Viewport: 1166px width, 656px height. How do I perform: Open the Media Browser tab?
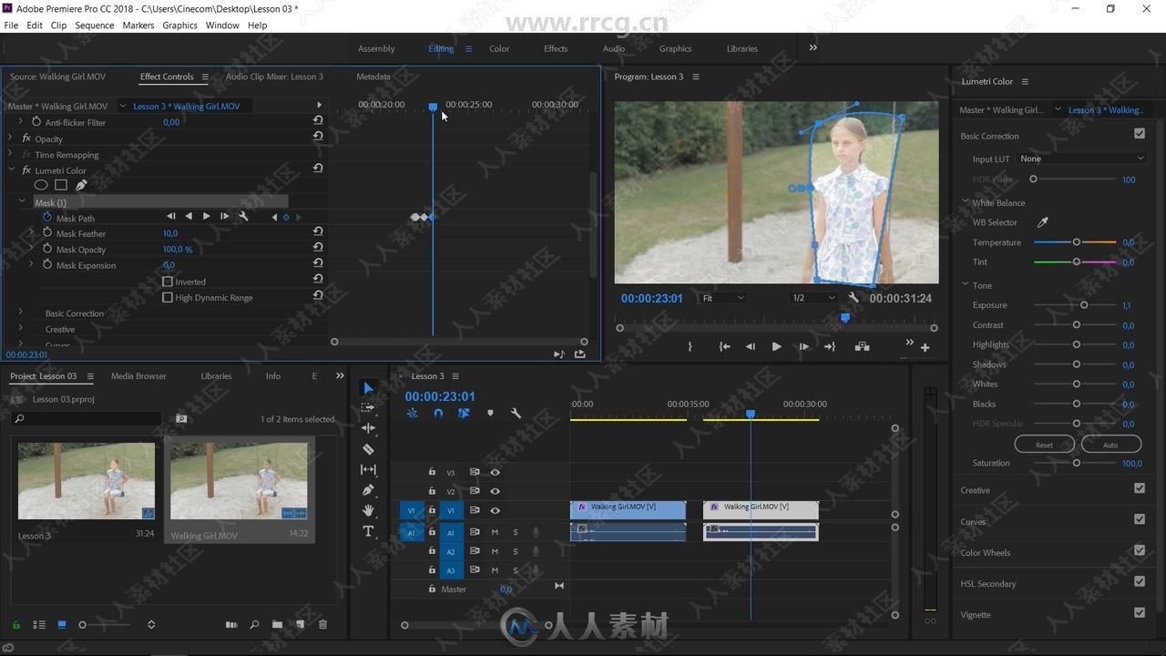tap(138, 375)
